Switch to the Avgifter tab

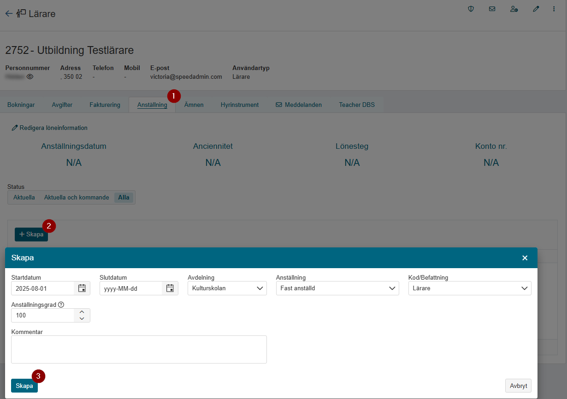pos(62,105)
